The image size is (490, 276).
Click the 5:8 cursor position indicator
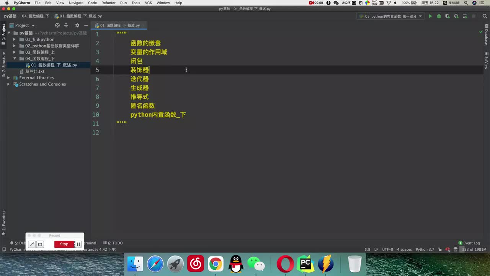click(x=367, y=250)
